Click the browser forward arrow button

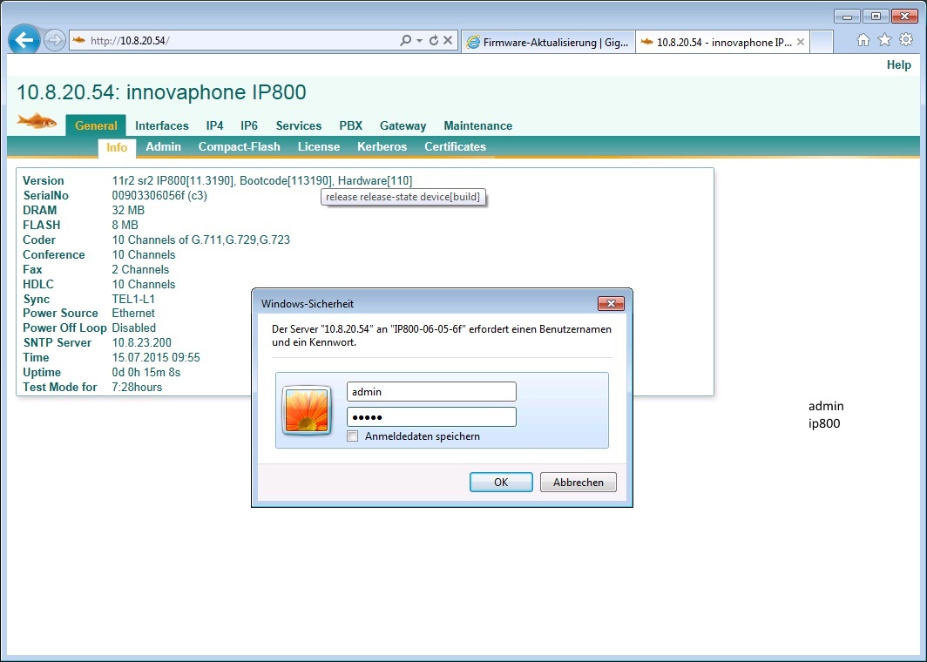tap(55, 41)
